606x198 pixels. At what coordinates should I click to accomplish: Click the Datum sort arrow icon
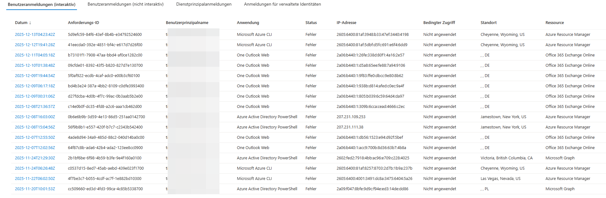tap(30, 23)
